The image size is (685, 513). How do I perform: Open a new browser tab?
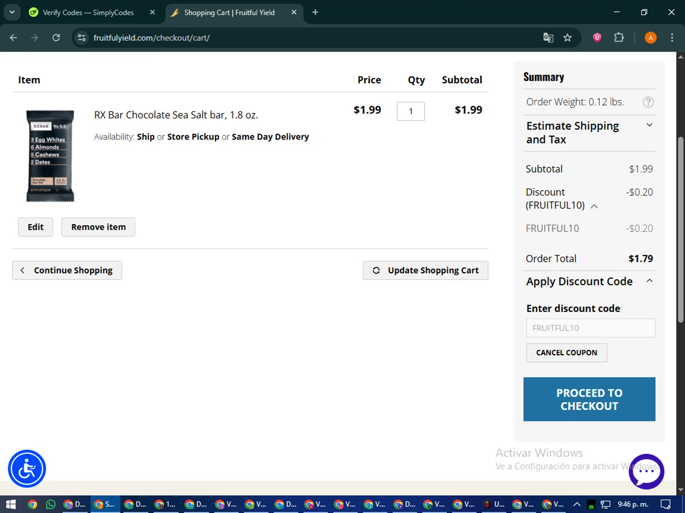[x=315, y=12]
